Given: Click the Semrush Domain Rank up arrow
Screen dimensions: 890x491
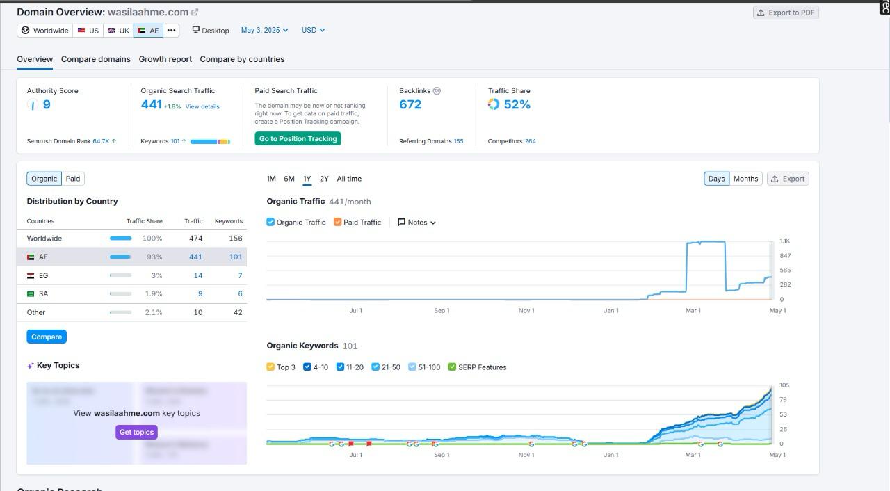Looking at the screenshot, I should pos(114,141).
